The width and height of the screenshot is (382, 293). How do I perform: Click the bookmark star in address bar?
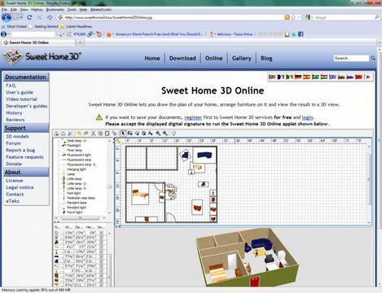(x=293, y=17)
